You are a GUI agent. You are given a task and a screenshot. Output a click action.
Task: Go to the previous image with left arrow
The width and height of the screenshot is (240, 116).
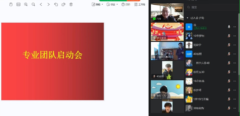coord(41,4)
